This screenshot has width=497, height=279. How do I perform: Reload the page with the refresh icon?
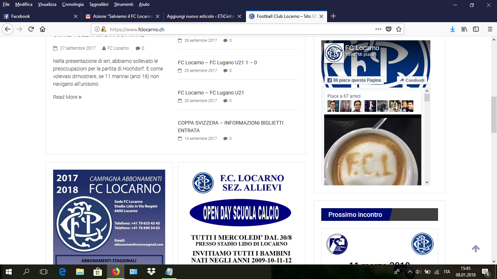pos(31,29)
